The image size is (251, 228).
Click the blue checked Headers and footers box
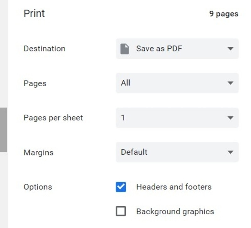click(120, 187)
